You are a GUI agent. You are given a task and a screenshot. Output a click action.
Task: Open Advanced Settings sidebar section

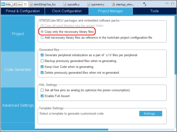tap(18, 105)
